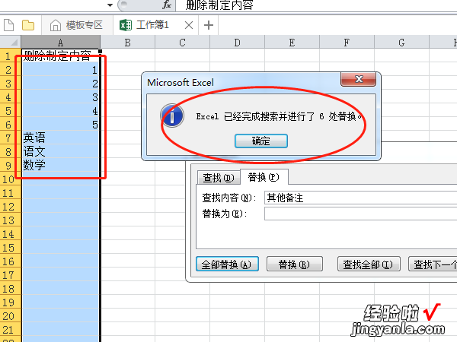The image size is (457, 342).
Task: Expand the name box dropdown arrow
Action: [110, 5]
